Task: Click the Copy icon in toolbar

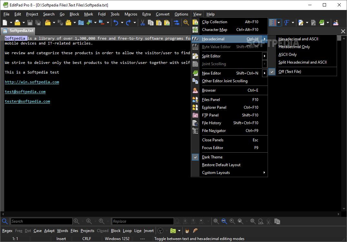Action: (151, 23)
